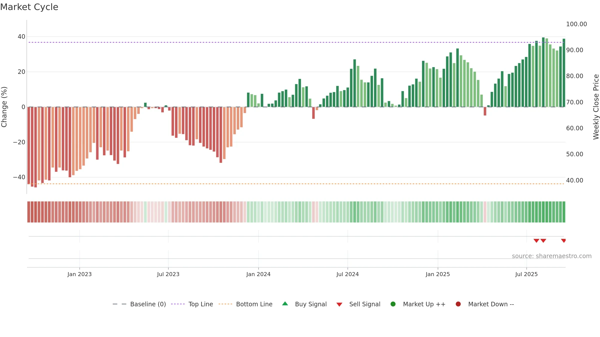Click the Jul 2023 axis label
600x337 pixels.
coord(168,274)
